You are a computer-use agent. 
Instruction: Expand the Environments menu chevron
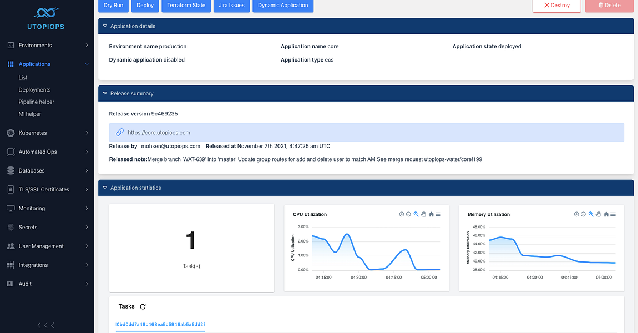tap(87, 45)
